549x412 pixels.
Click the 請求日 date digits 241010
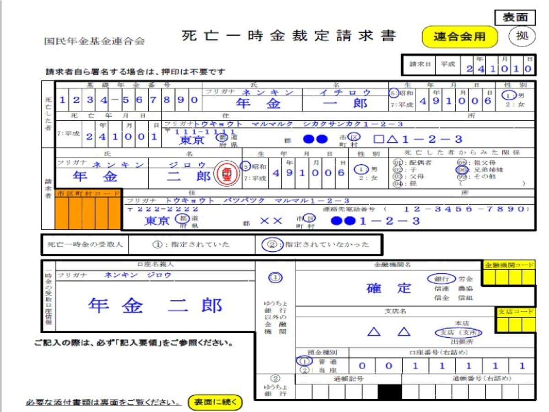click(x=500, y=69)
